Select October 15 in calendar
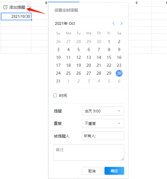This screenshot has width=167, height=179. [x=109, y=58]
